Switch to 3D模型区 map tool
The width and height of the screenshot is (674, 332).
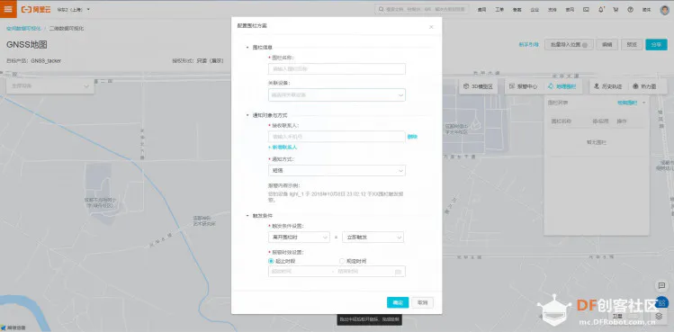(x=479, y=86)
